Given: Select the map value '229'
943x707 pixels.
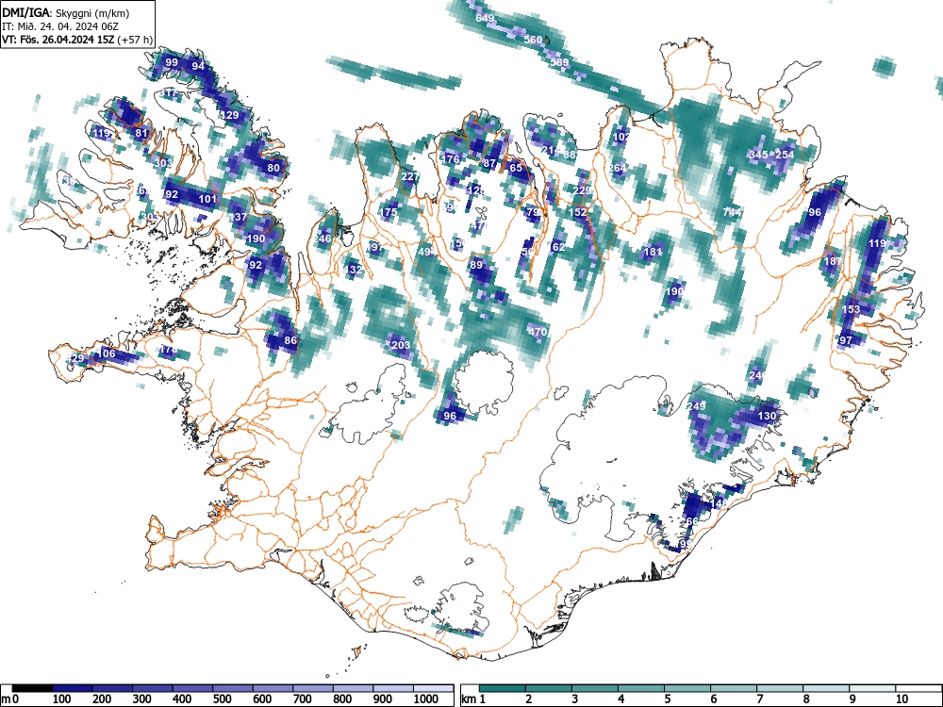Looking at the screenshot, I should (582, 190).
